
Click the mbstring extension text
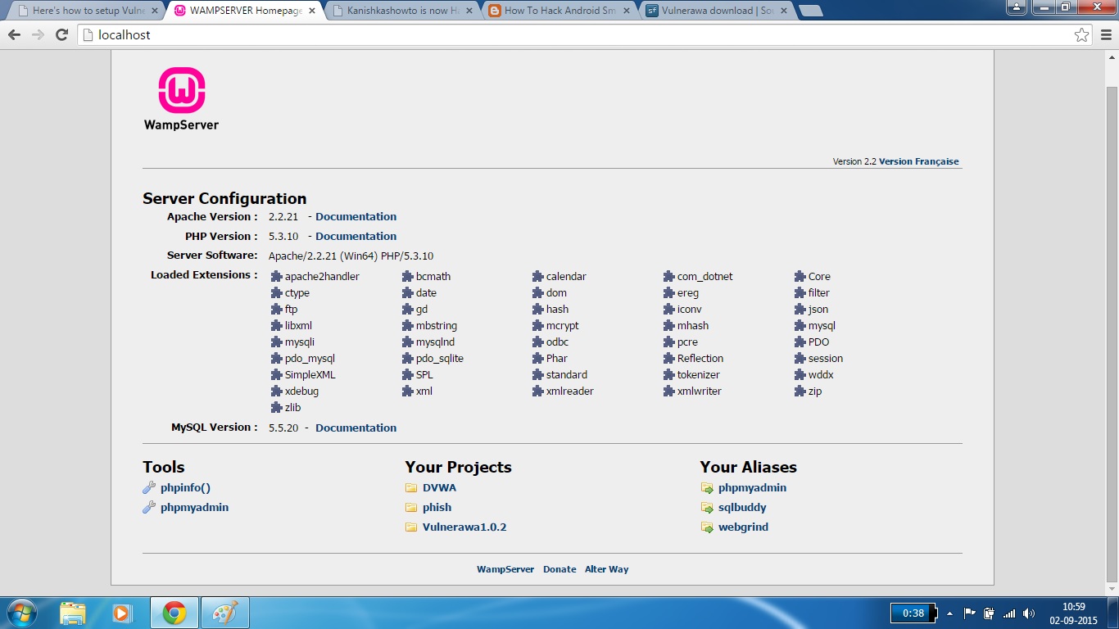pos(437,326)
